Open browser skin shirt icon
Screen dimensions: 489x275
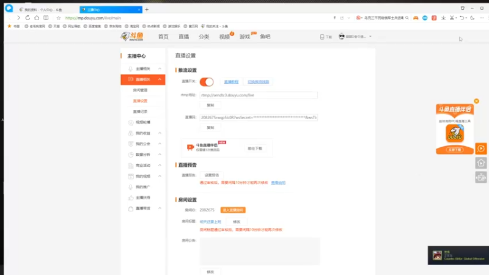(x=463, y=8)
